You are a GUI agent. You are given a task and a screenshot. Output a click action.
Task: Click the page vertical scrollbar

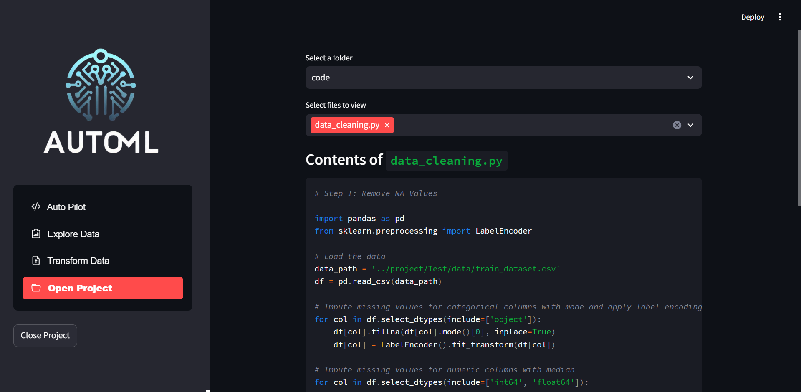799,118
